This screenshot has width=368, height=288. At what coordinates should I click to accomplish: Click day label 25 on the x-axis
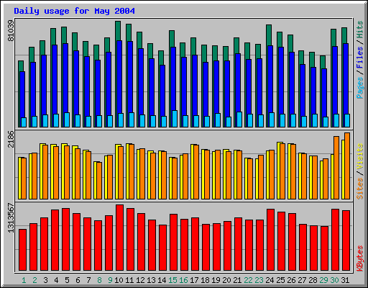coord(280,280)
